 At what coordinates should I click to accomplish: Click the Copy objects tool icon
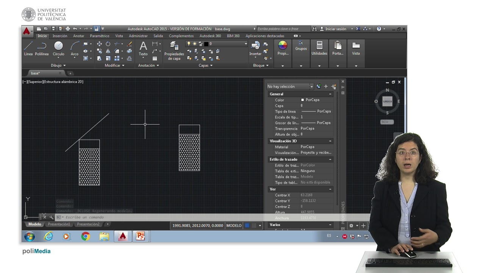[99, 51]
